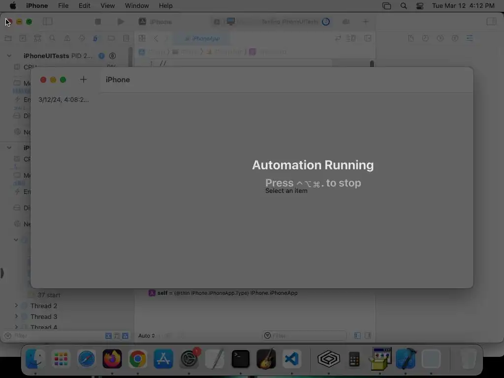This screenshot has height=378, width=504.
Task: Open the Auto variables scope dropdown
Action: pos(147,336)
